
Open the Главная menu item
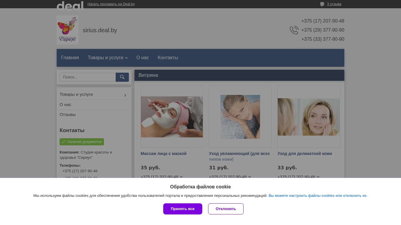tap(70, 58)
